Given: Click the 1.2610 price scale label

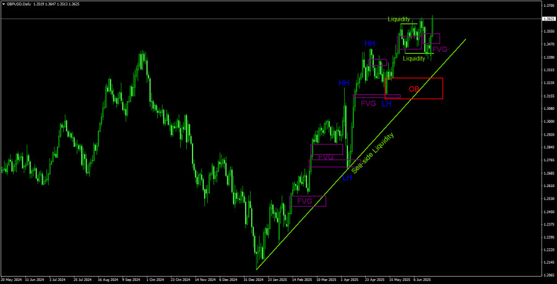Looking at the screenshot, I should pyautogui.click(x=549, y=186).
